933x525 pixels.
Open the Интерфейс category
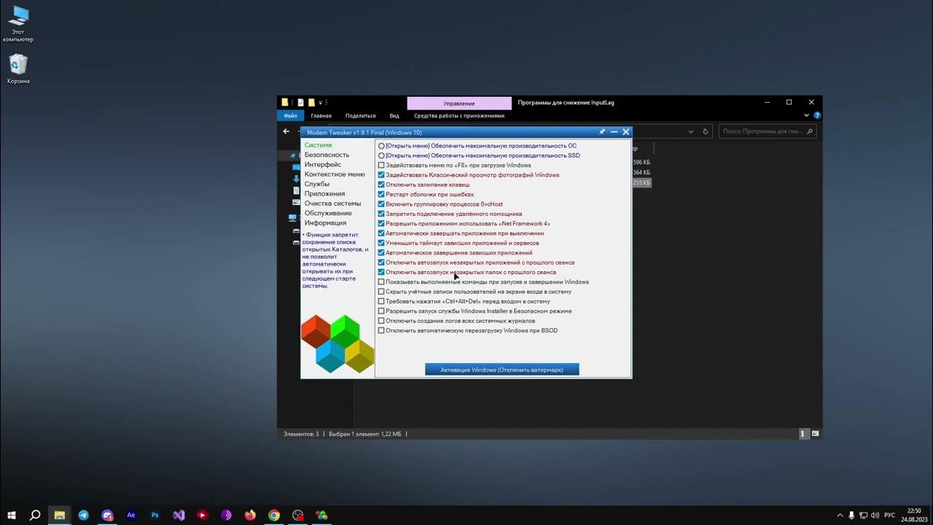coord(322,165)
